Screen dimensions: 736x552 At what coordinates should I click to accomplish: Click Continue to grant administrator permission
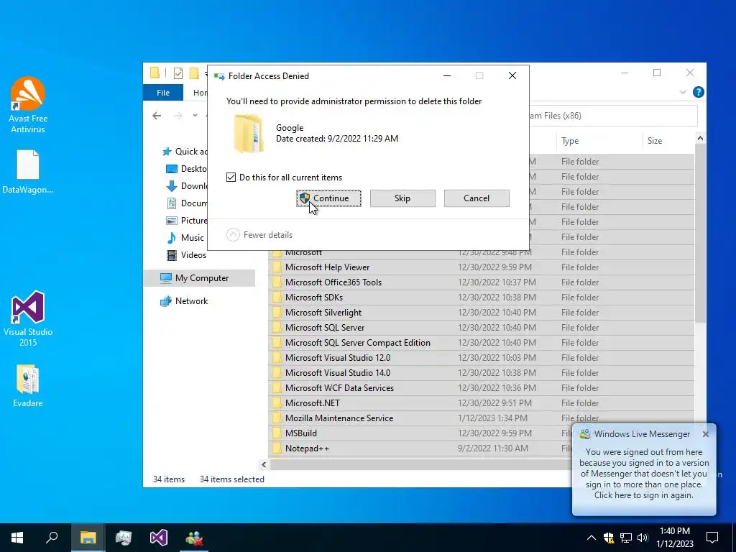point(328,198)
